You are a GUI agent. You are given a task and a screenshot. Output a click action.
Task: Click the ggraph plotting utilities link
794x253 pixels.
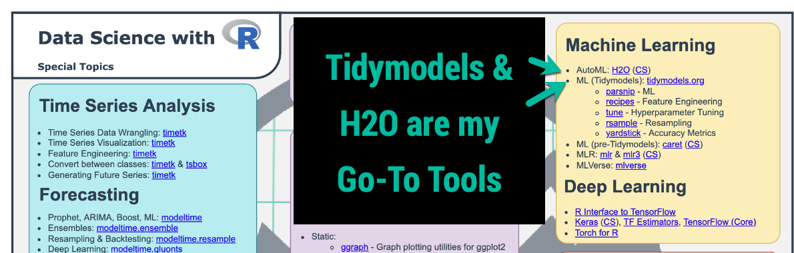pos(354,247)
